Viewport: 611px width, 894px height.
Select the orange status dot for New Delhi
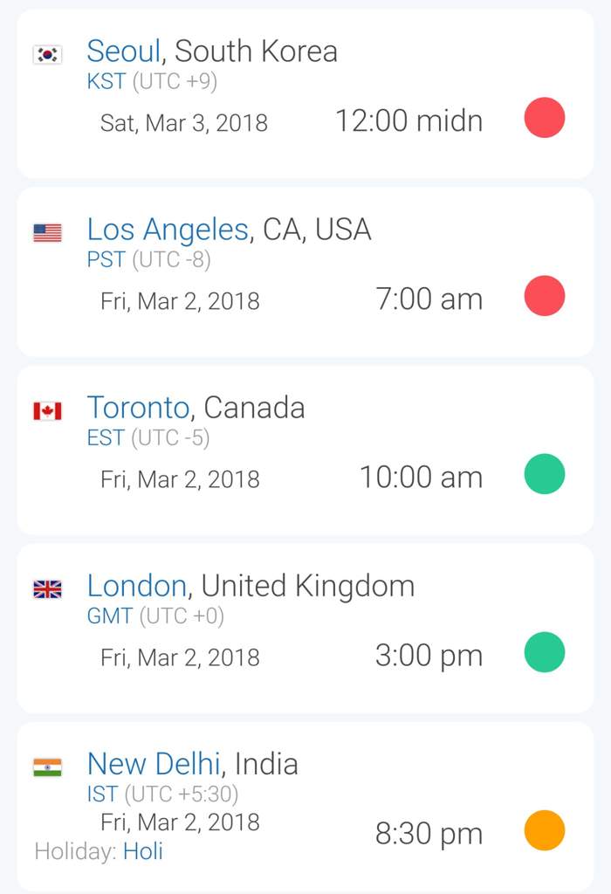pyautogui.click(x=545, y=830)
